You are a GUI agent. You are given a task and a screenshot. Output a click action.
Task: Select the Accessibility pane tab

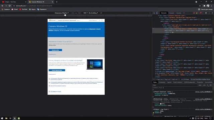(209, 82)
